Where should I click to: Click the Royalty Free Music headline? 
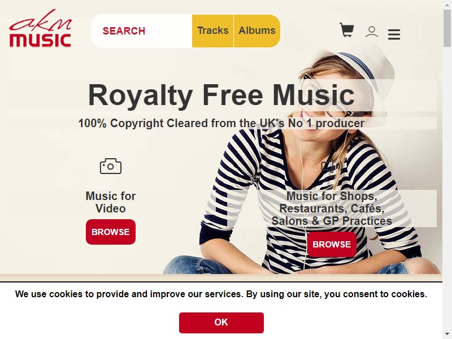221,95
